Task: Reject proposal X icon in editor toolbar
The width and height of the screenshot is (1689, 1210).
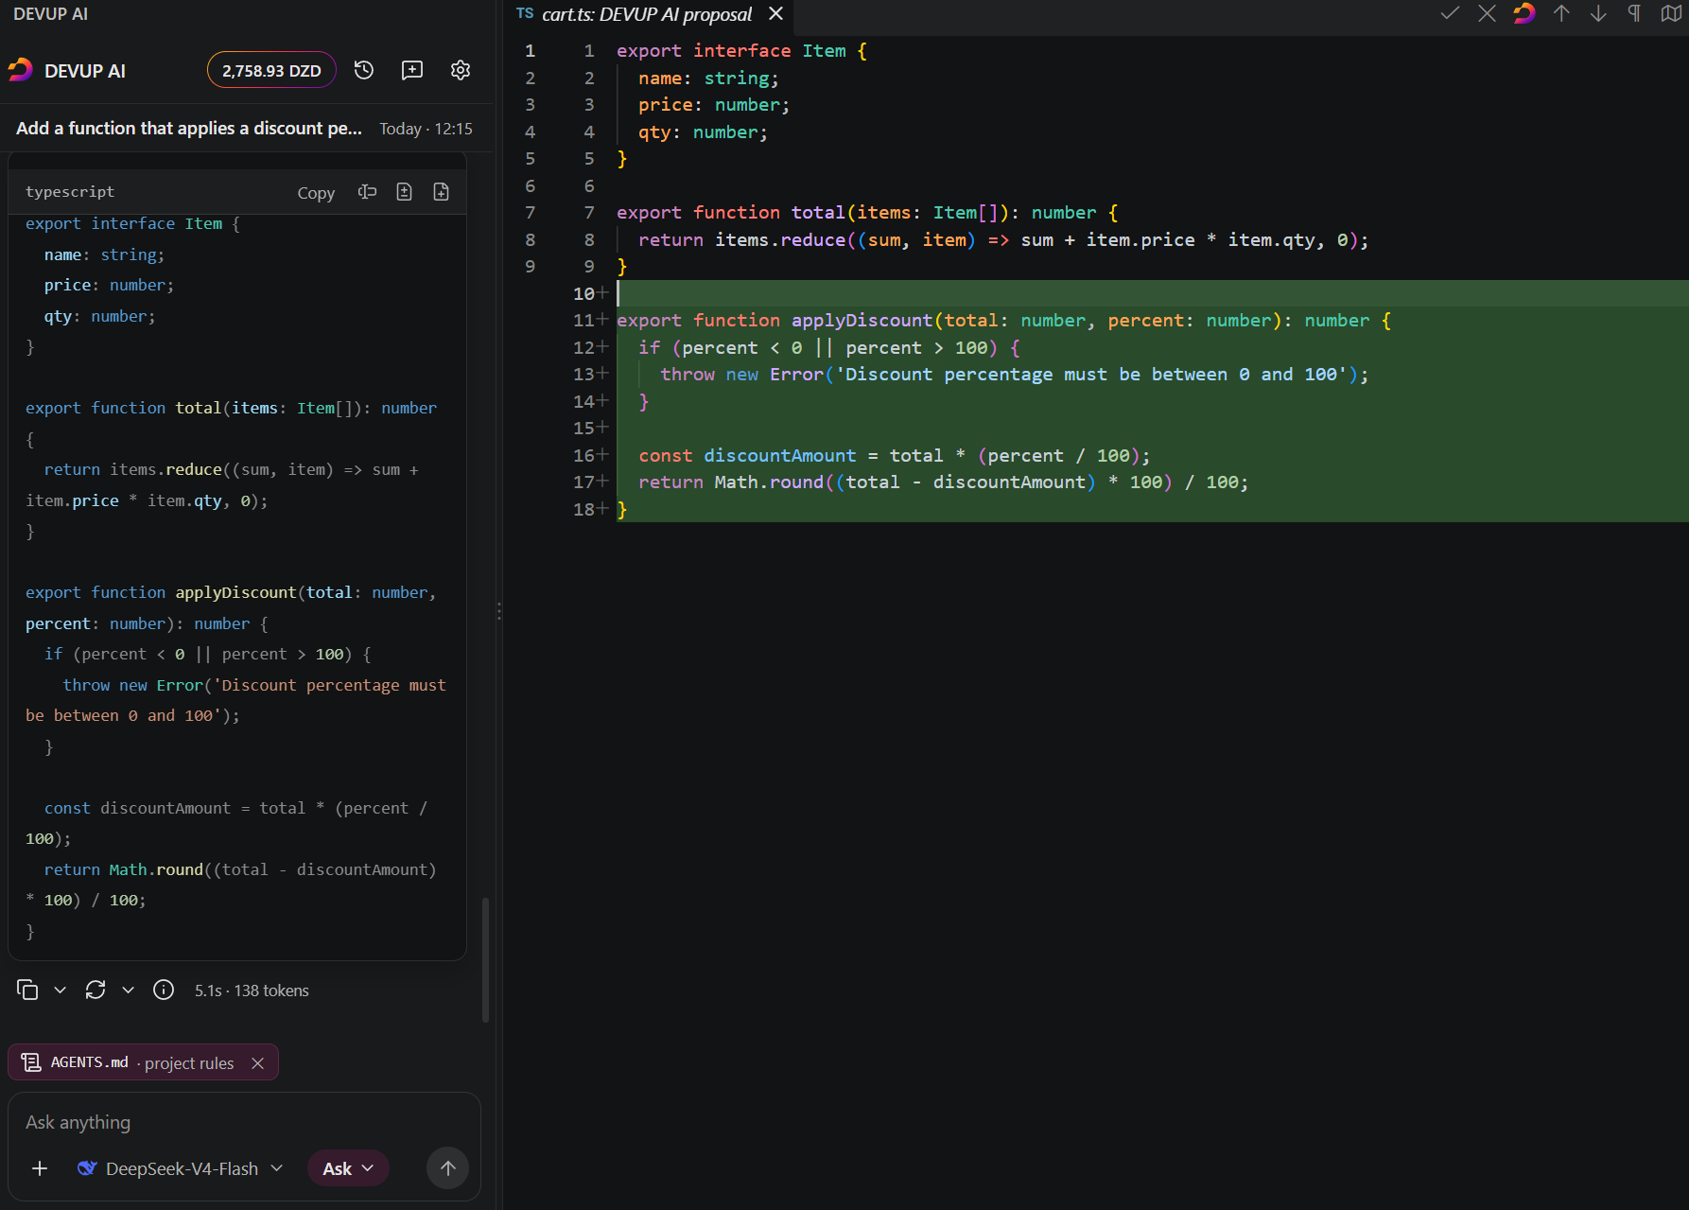Action: click(x=1487, y=13)
